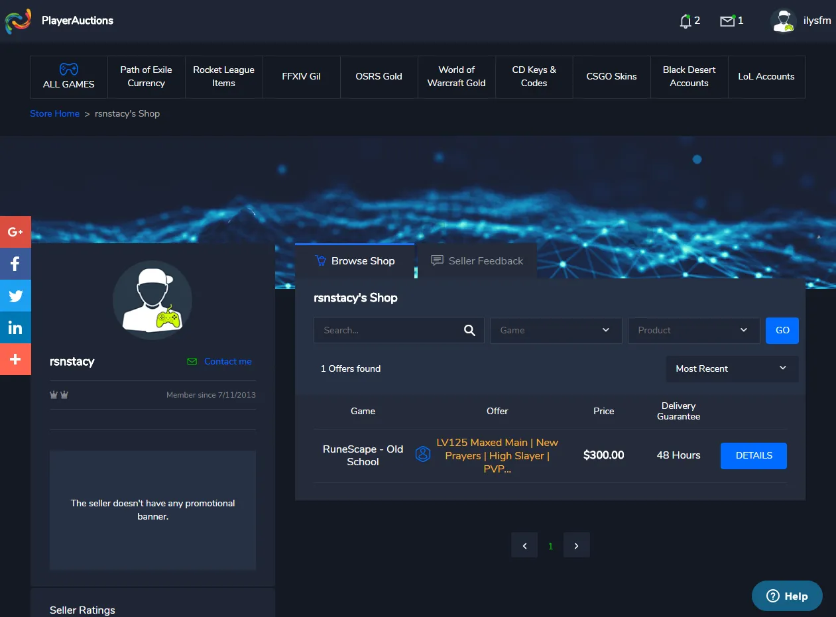Click the rsnstacy's Shop breadcrumb text
The height and width of the screenshot is (617, 836).
click(x=127, y=113)
